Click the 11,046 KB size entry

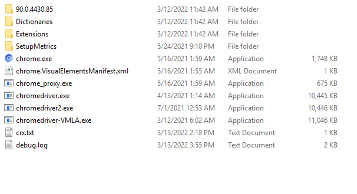click(323, 120)
